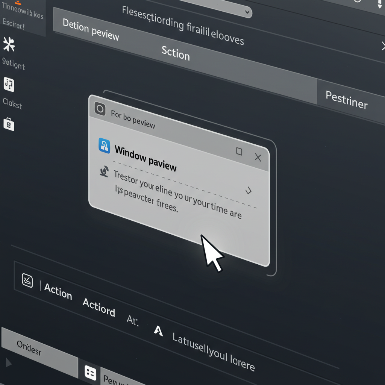This screenshot has width=385, height=385.
Task: Select the Detion peview tab
Action: [x=91, y=29]
